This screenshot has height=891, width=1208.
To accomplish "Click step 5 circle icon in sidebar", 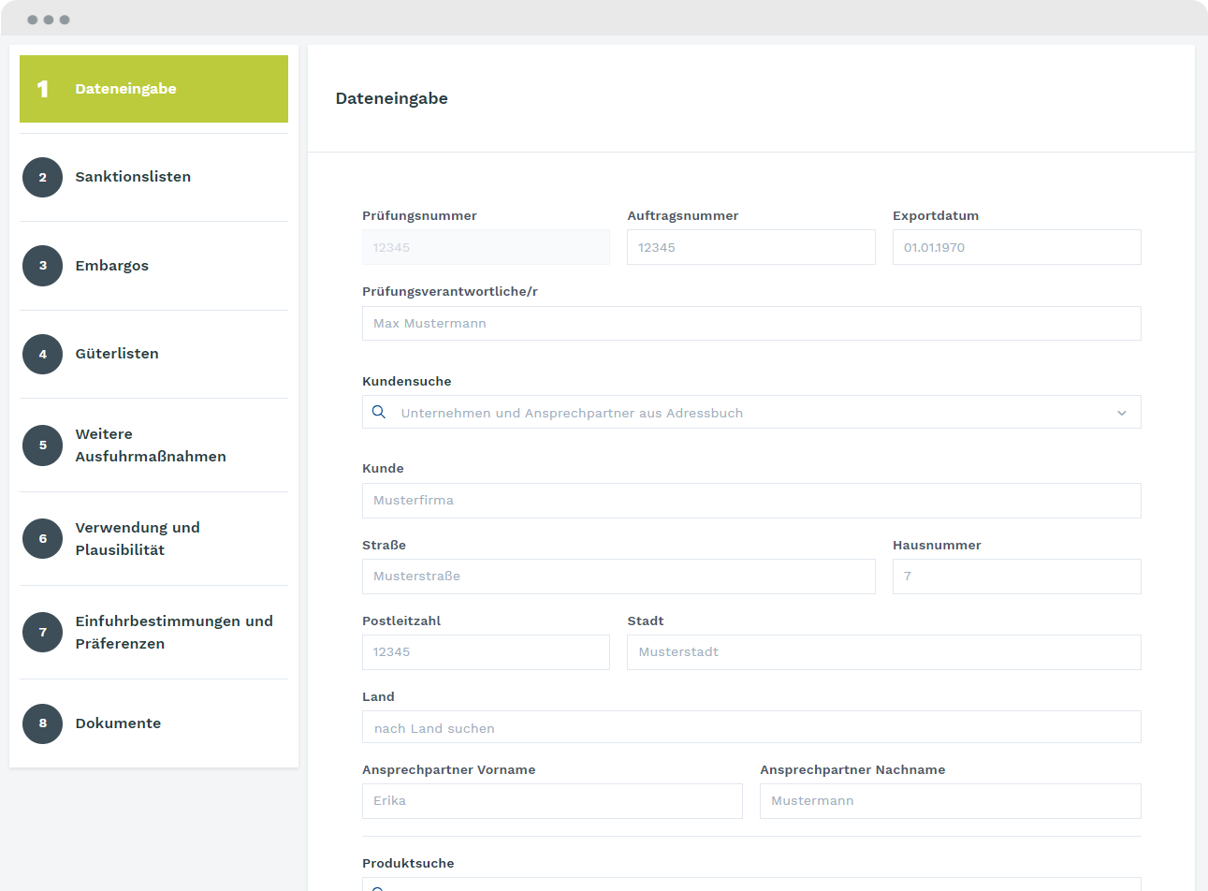I will (42, 445).
